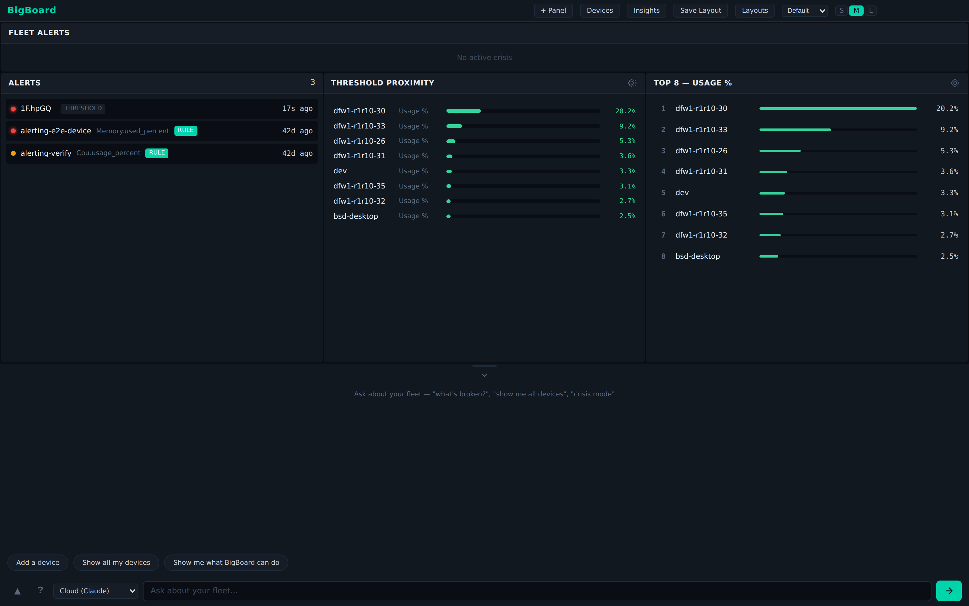Click the 20.2% value in Threshold Proximity

pos(625,111)
